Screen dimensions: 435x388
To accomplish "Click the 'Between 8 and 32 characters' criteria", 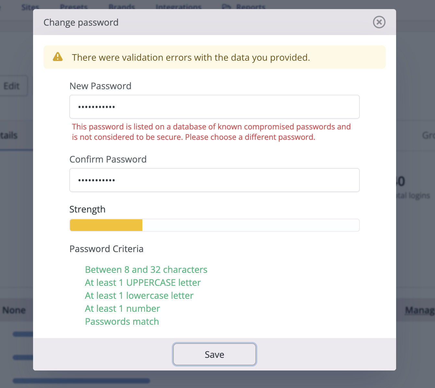I will [x=146, y=270].
